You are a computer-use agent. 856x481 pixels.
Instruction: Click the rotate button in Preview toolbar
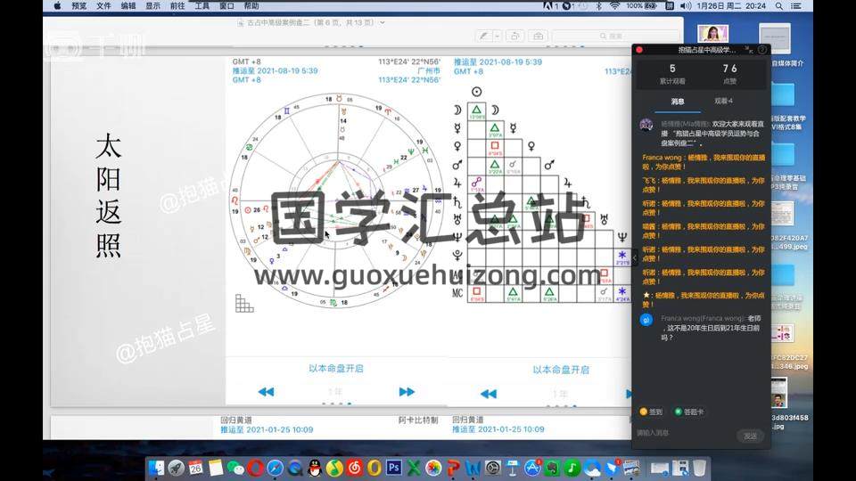point(516,36)
